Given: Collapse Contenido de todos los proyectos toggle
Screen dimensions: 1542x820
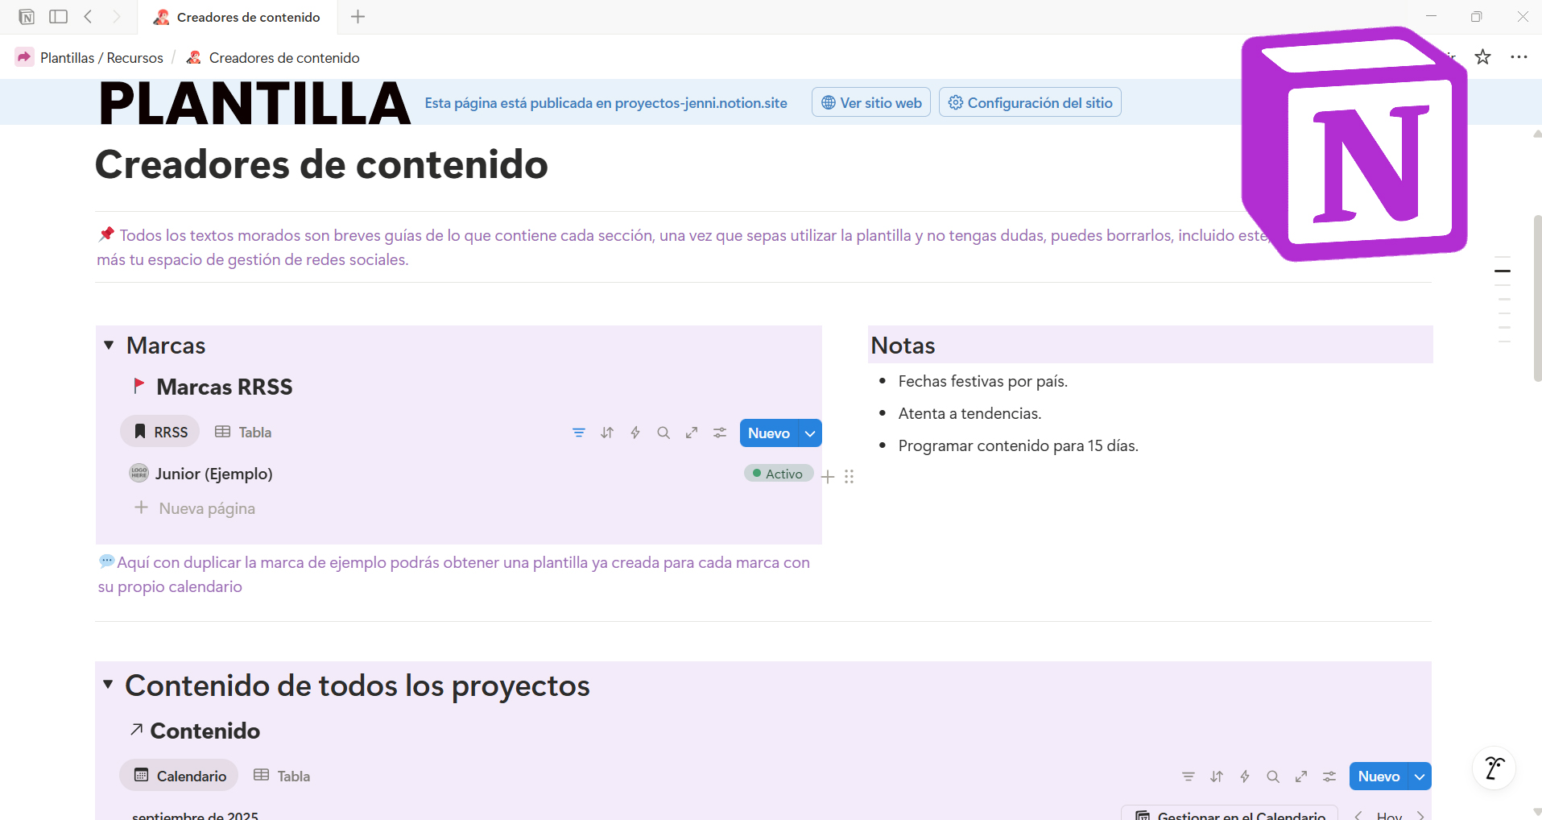Looking at the screenshot, I should [x=108, y=685].
